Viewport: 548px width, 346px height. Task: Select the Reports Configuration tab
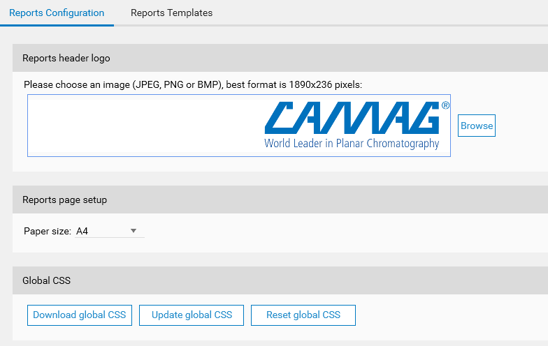point(57,13)
